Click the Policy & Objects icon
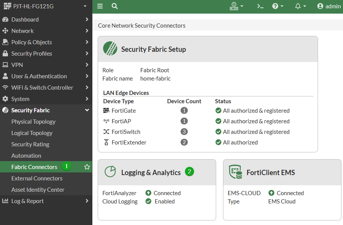The image size is (343, 225). 5,42
